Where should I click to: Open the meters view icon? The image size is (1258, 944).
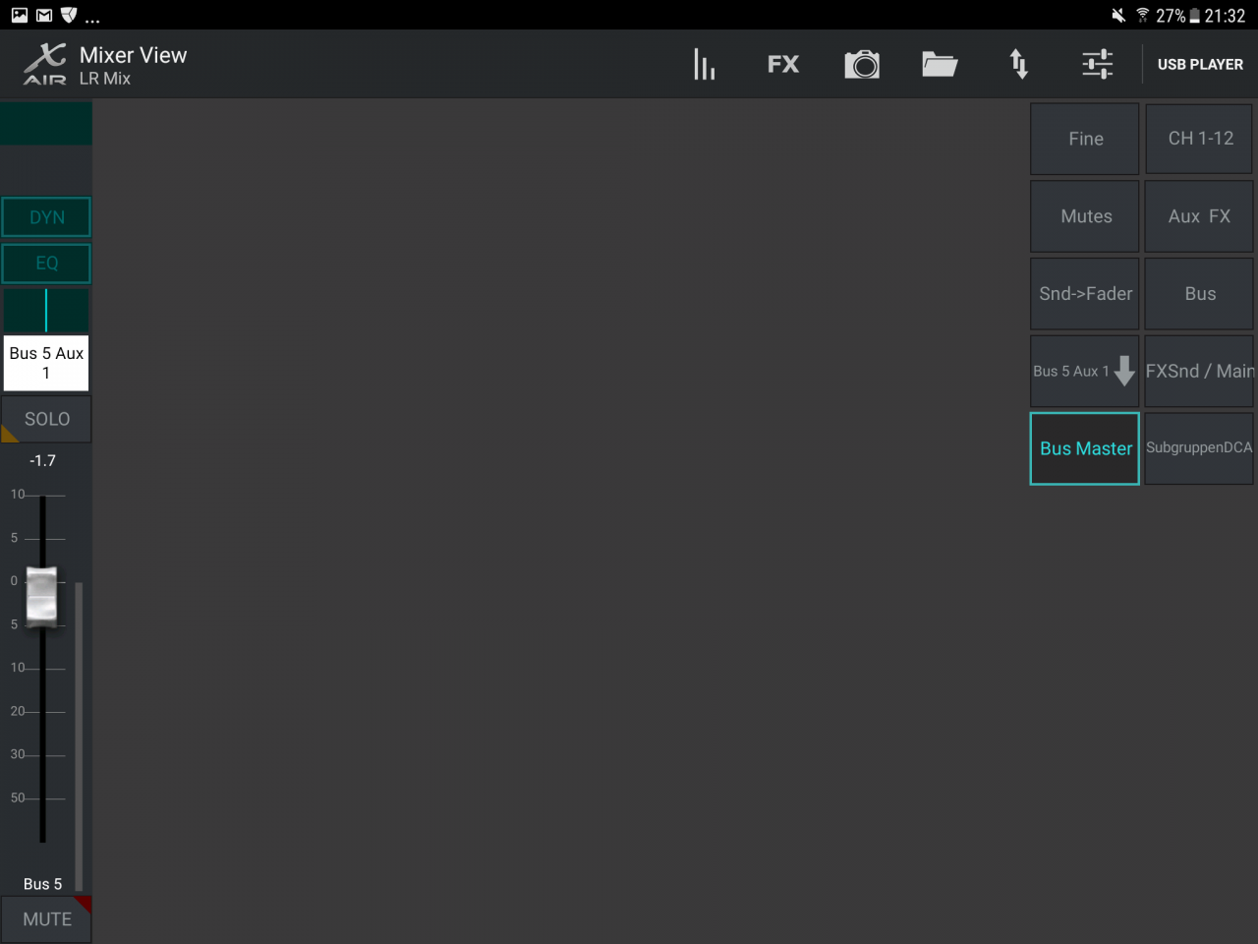[x=704, y=65]
